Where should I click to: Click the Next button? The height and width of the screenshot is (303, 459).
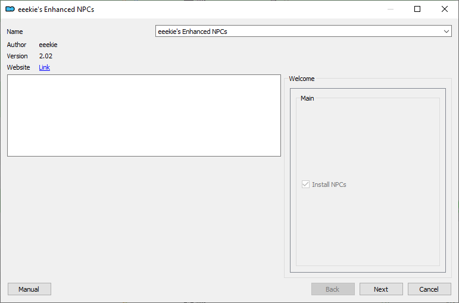point(381,289)
